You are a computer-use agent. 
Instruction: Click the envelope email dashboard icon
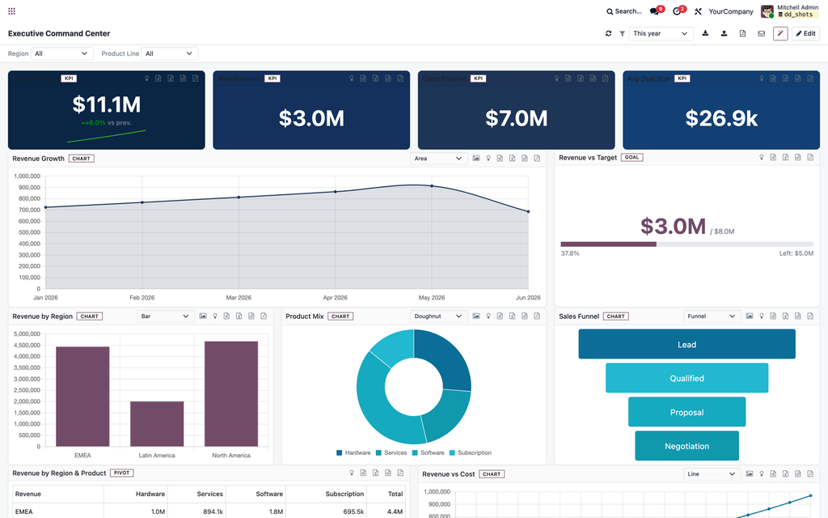point(761,33)
